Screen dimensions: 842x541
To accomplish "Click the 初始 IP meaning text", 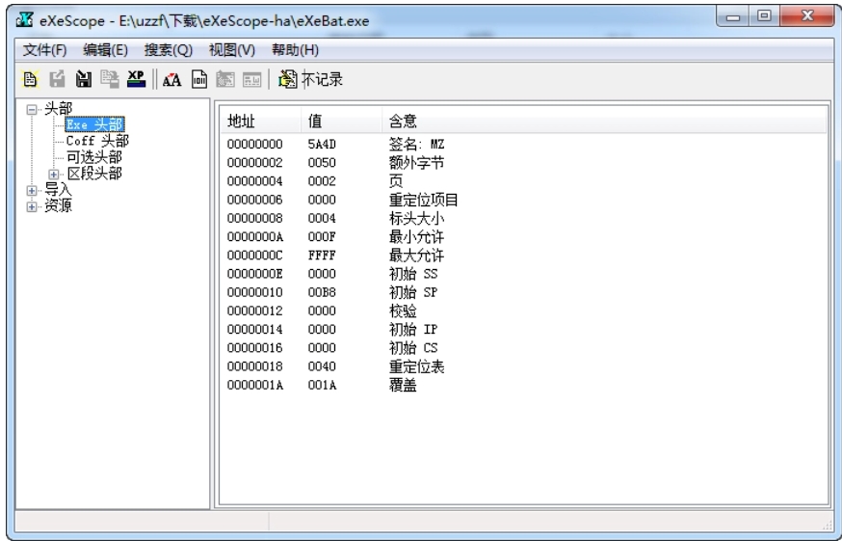I will [x=413, y=329].
